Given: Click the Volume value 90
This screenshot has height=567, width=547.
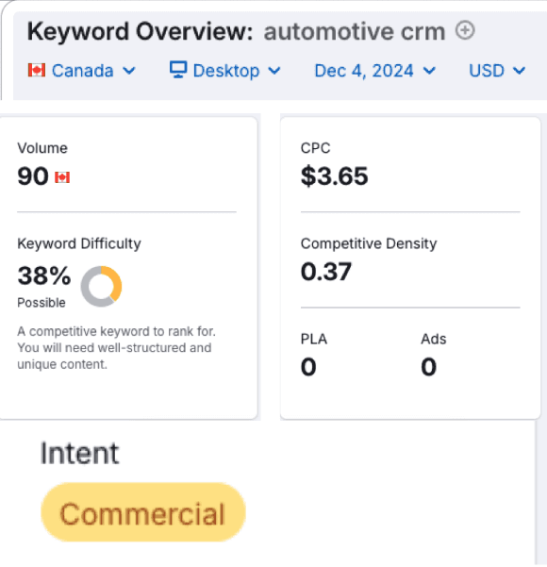Looking at the screenshot, I should (33, 176).
